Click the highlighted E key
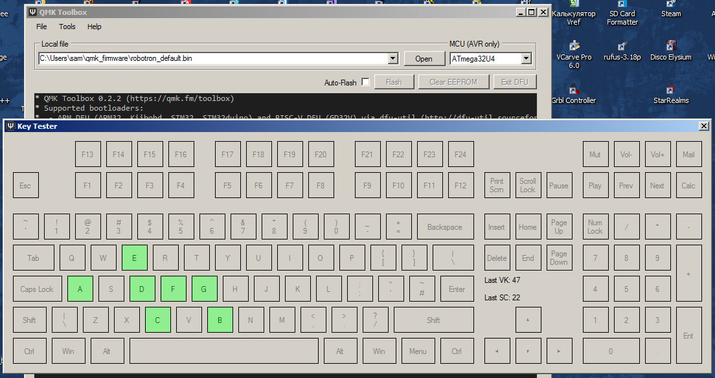The image size is (715, 378). point(135,258)
